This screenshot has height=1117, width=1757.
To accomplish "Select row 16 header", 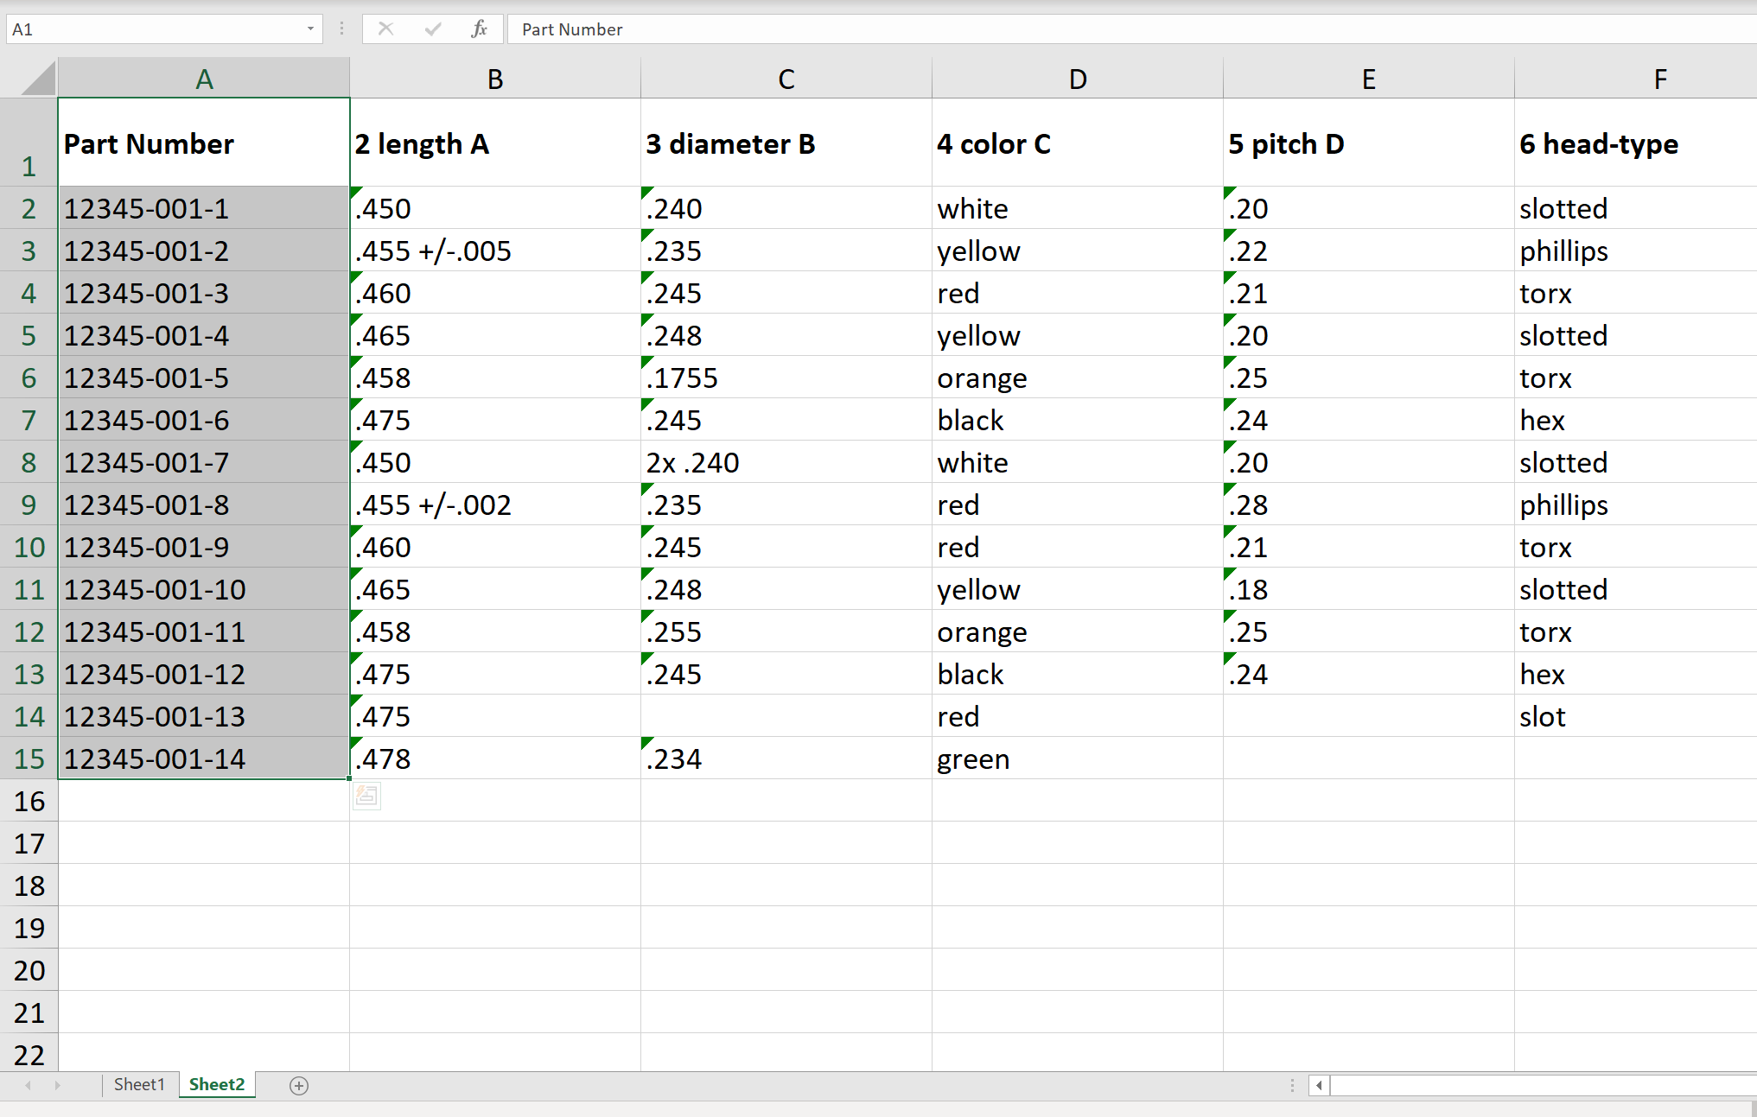I will click(29, 801).
